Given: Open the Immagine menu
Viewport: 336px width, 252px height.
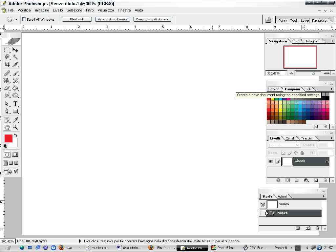Looking at the screenshot, I should pyautogui.click(x=42, y=10).
